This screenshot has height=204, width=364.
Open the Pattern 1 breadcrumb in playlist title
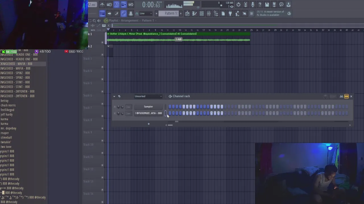click(148, 20)
